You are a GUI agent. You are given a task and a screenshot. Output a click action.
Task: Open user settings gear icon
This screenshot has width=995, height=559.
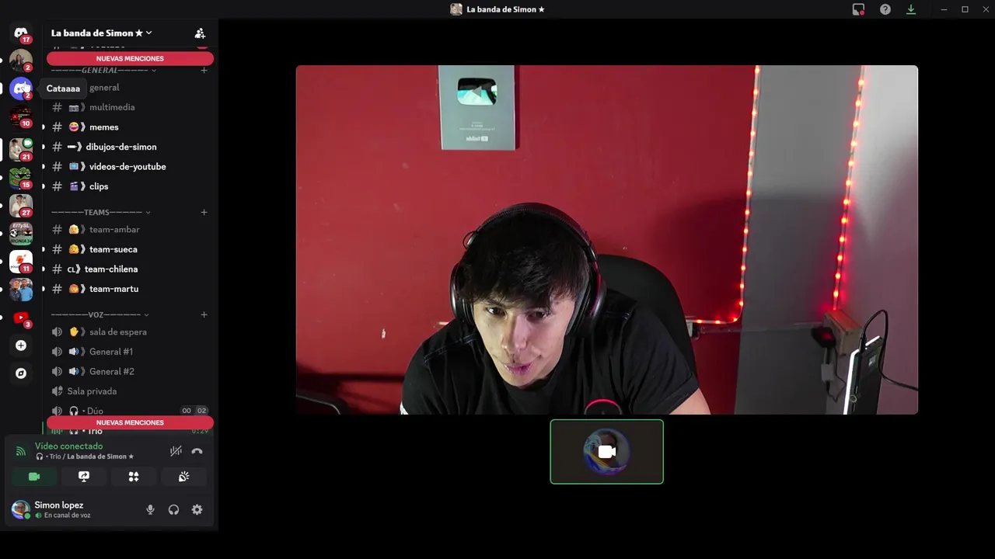pyautogui.click(x=197, y=509)
